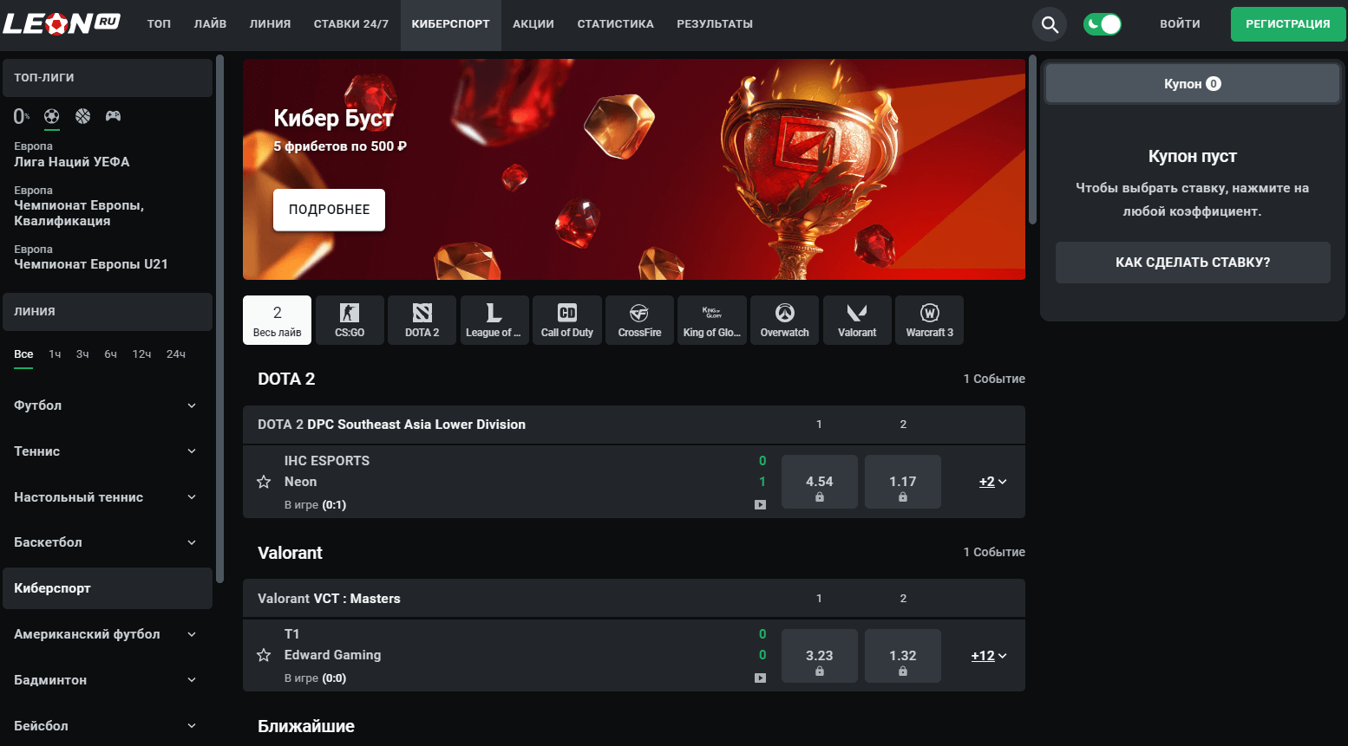Open the РЕЗУЛЬТАТЫ menu item
The height and width of the screenshot is (746, 1348).
[x=715, y=24]
